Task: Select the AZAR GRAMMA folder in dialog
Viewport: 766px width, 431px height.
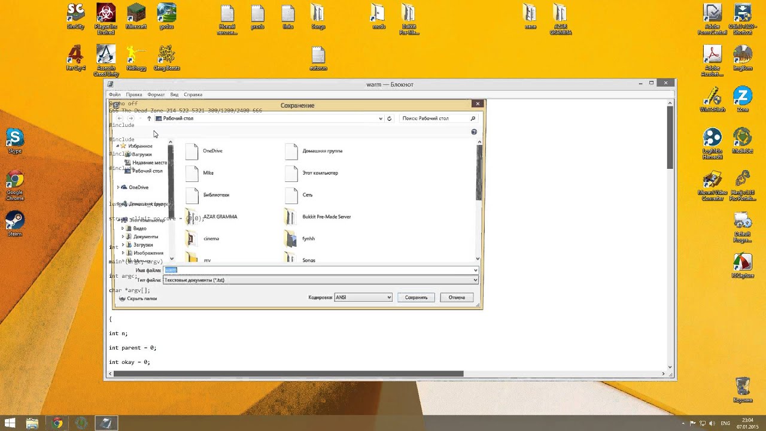Action: pos(212,217)
